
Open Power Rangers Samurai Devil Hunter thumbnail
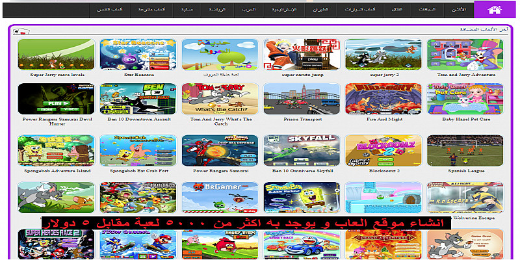(x=57, y=99)
